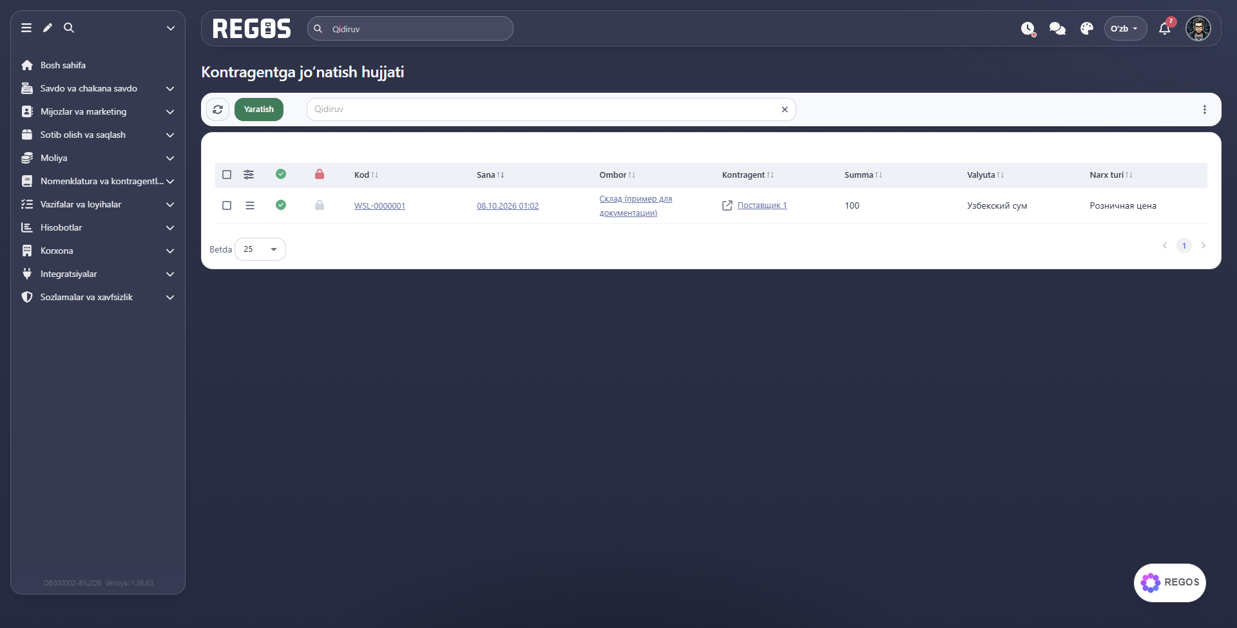Image resolution: width=1237 pixels, height=628 pixels.
Task: Open the theme palette icon in header
Action: [x=1087, y=28]
